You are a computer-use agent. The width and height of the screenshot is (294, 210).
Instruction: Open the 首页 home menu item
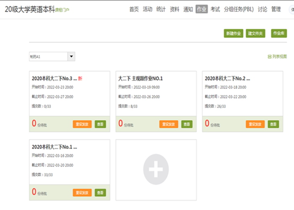pyautogui.click(x=134, y=9)
